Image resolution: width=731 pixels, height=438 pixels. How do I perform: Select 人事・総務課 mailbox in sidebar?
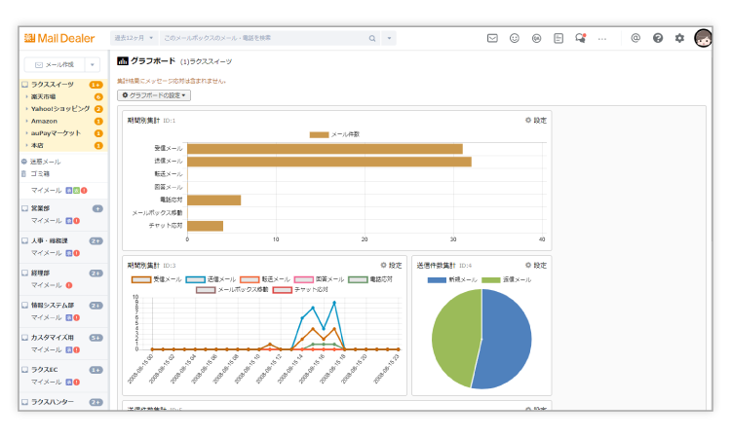coord(50,240)
